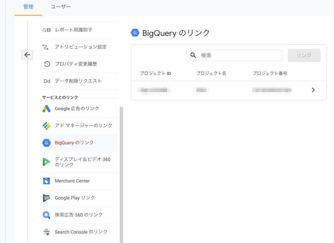Viewport: 334px width, 243px height.
Task: Click the プロジェクト ID column header
Action: [x=155, y=73]
